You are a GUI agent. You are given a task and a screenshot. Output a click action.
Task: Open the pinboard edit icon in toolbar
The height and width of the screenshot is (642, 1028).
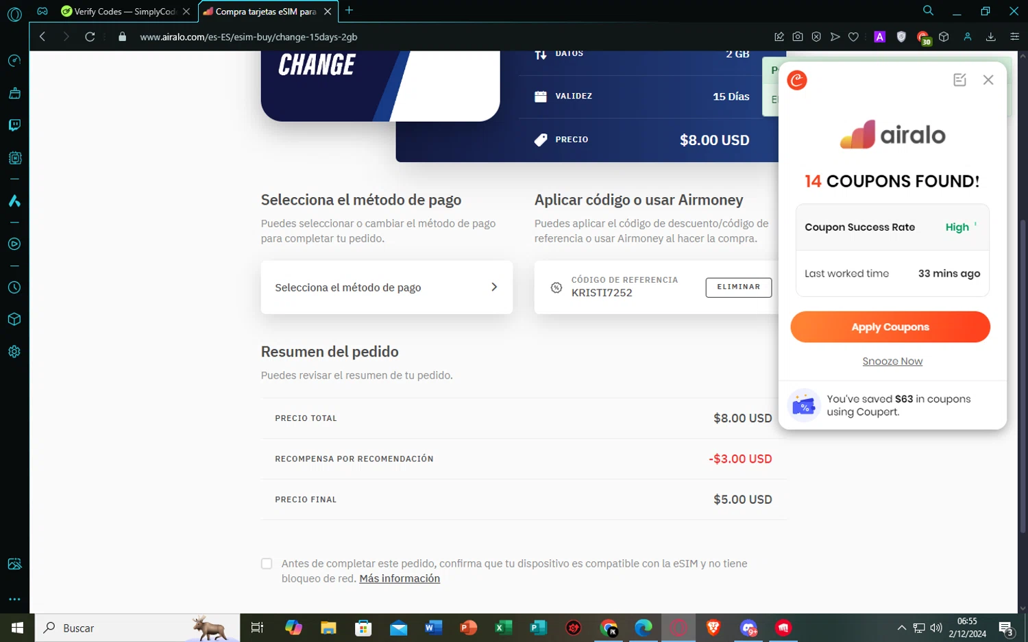pos(779,37)
